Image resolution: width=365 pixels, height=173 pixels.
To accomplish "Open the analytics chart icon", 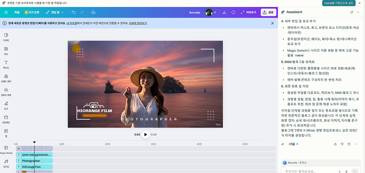I will 224,12.
